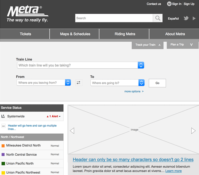Click the small alert icon beside the header link
The width and height of the screenshot is (199, 175).
(x=3, y=126)
